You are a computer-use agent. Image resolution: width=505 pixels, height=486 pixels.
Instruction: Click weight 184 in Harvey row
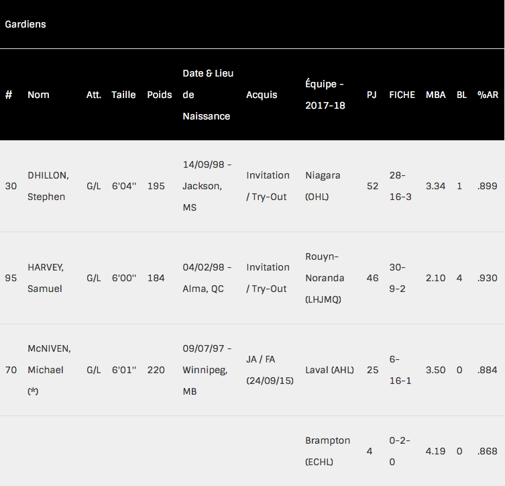(156, 278)
